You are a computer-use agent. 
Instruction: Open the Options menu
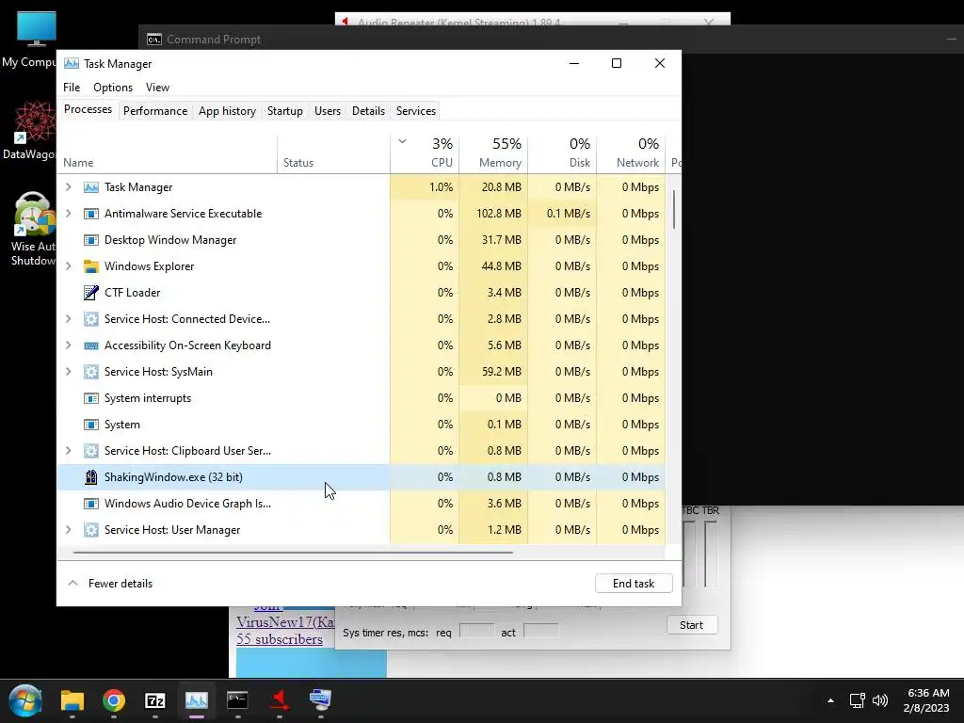(x=113, y=88)
